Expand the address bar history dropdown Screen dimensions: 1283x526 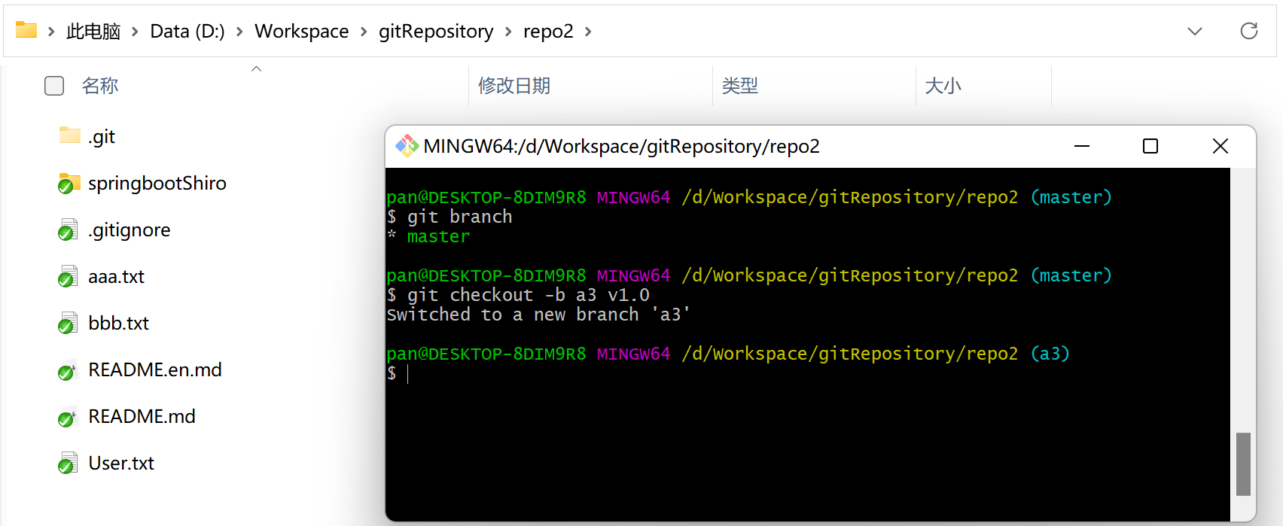pyautogui.click(x=1194, y=31)
